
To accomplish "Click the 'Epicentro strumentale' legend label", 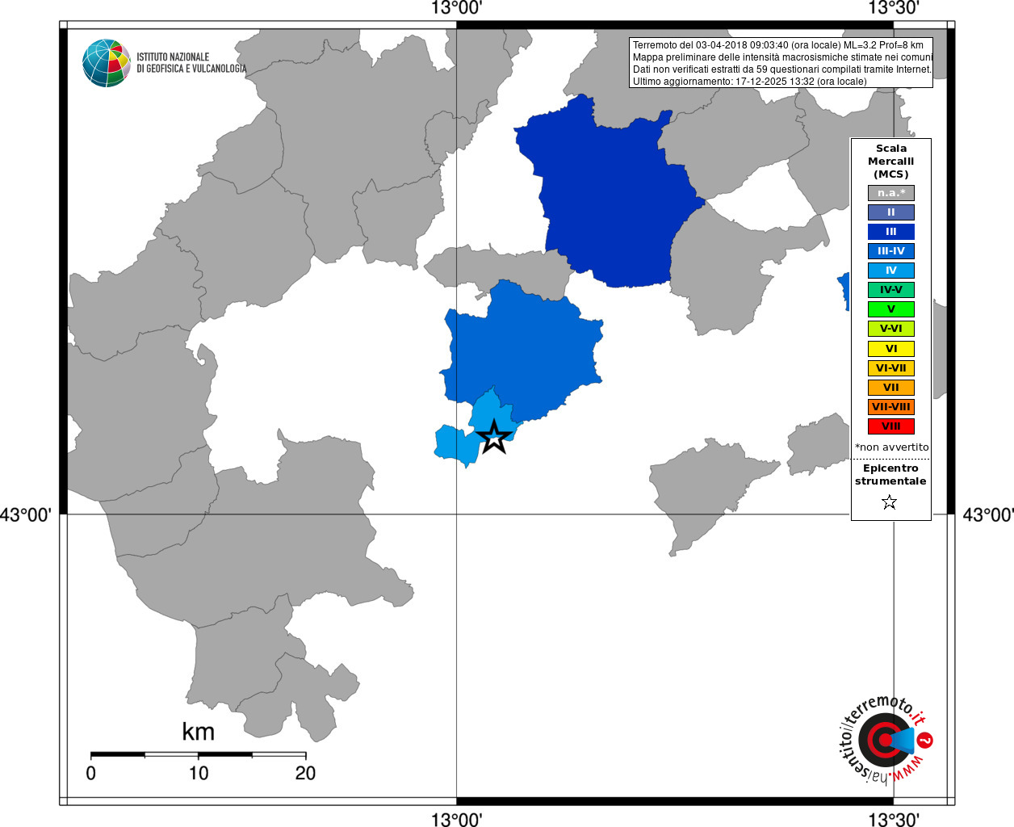I will pyautogui.click(x=890, y=474).
